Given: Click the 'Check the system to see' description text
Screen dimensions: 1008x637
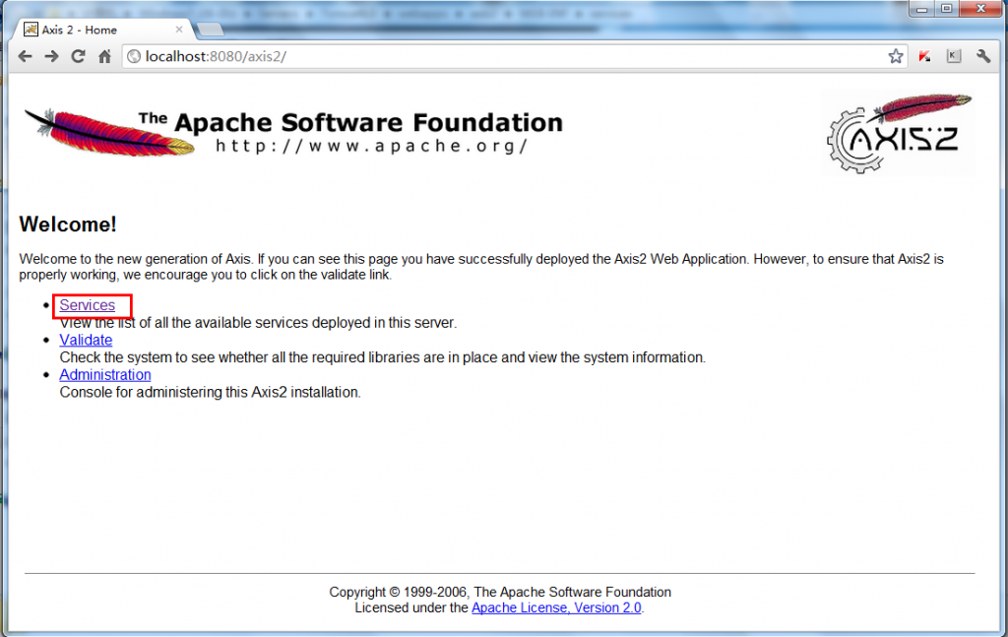Looking at the screenshot, I should [383, 357].
